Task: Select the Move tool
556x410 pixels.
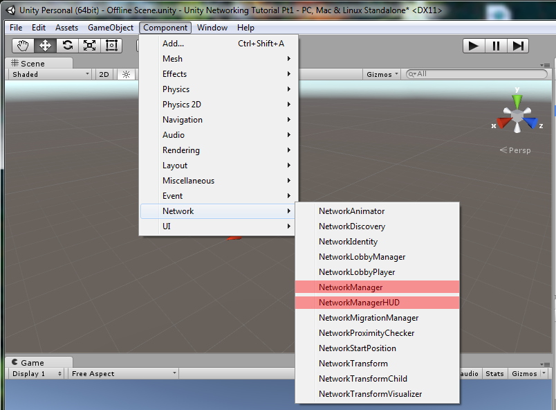Action: [x=45, y=46]
